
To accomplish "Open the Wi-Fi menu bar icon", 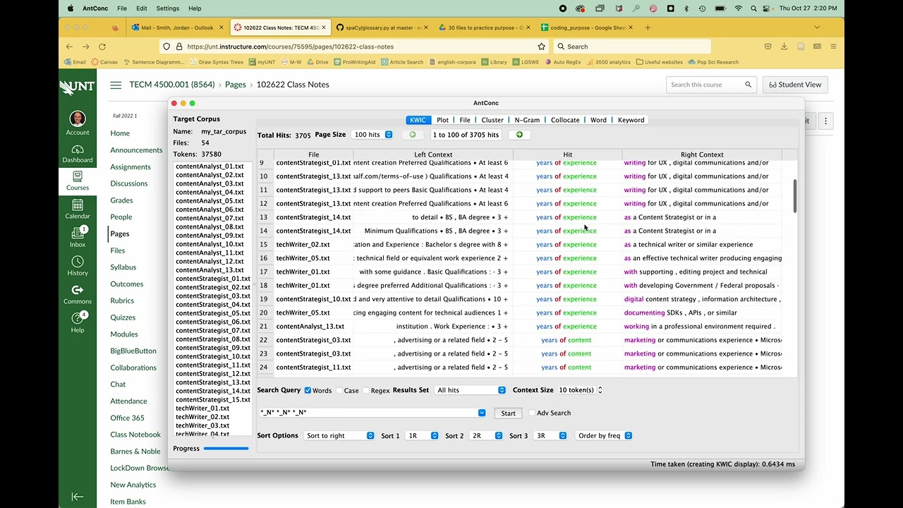I will [739, 8].
